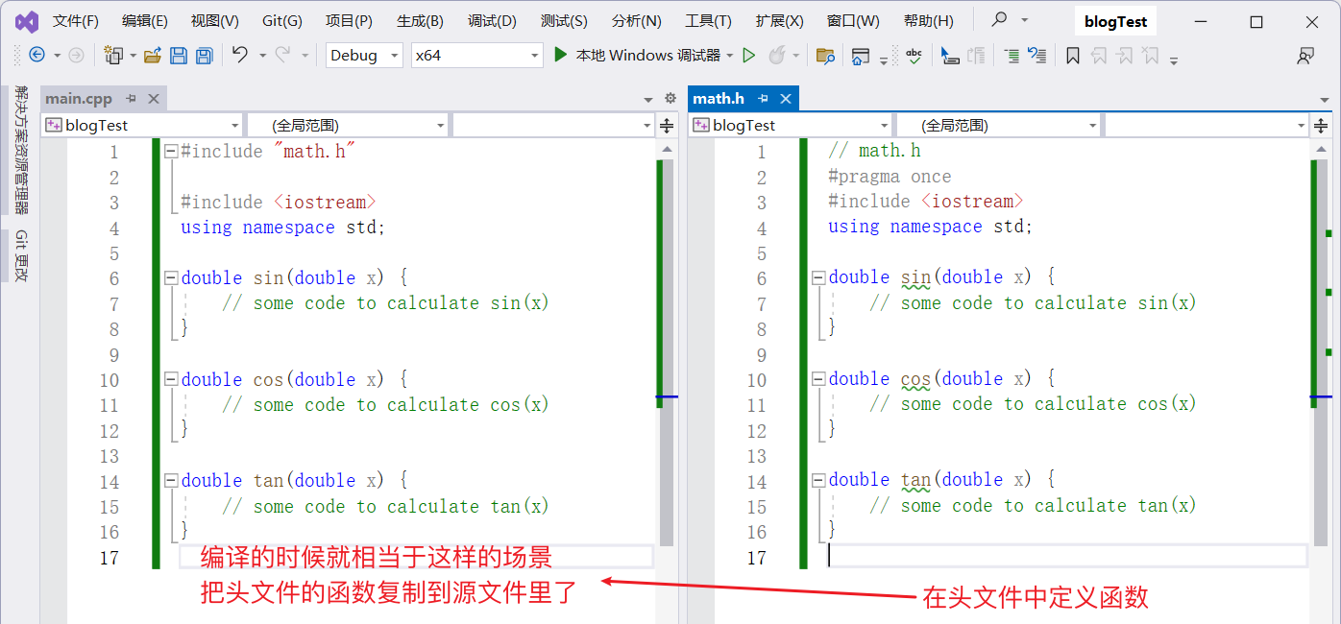Toggle a bookmark on the current line
This screenshot has width=1341, height=624.
click(x=1073, y=56)
